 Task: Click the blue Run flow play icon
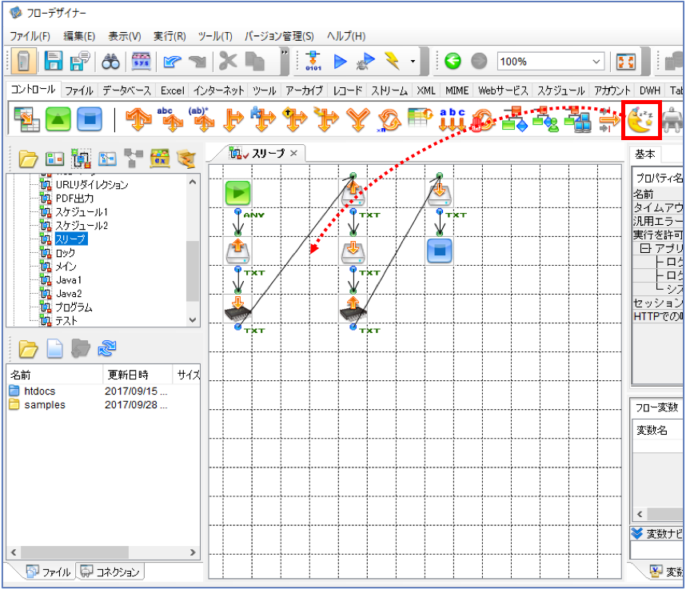(x=340, y=62)
